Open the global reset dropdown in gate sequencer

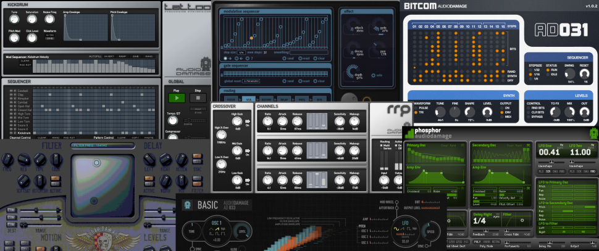(251, 81)
